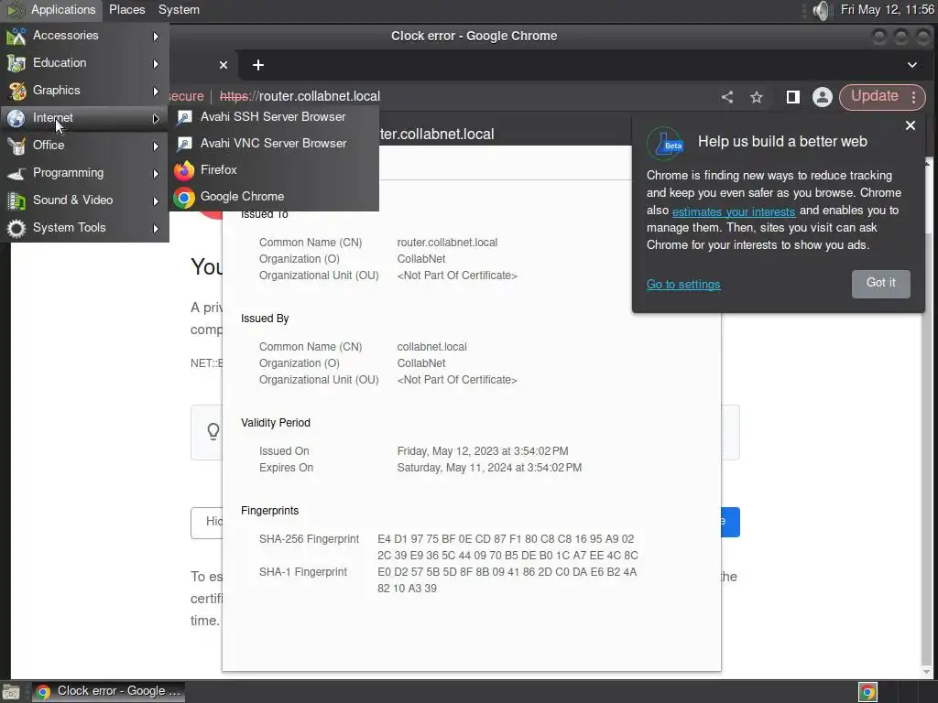Expand the Graphics submenu arrow
This screenshot has height=703, width=938.
tap(156, 92)
